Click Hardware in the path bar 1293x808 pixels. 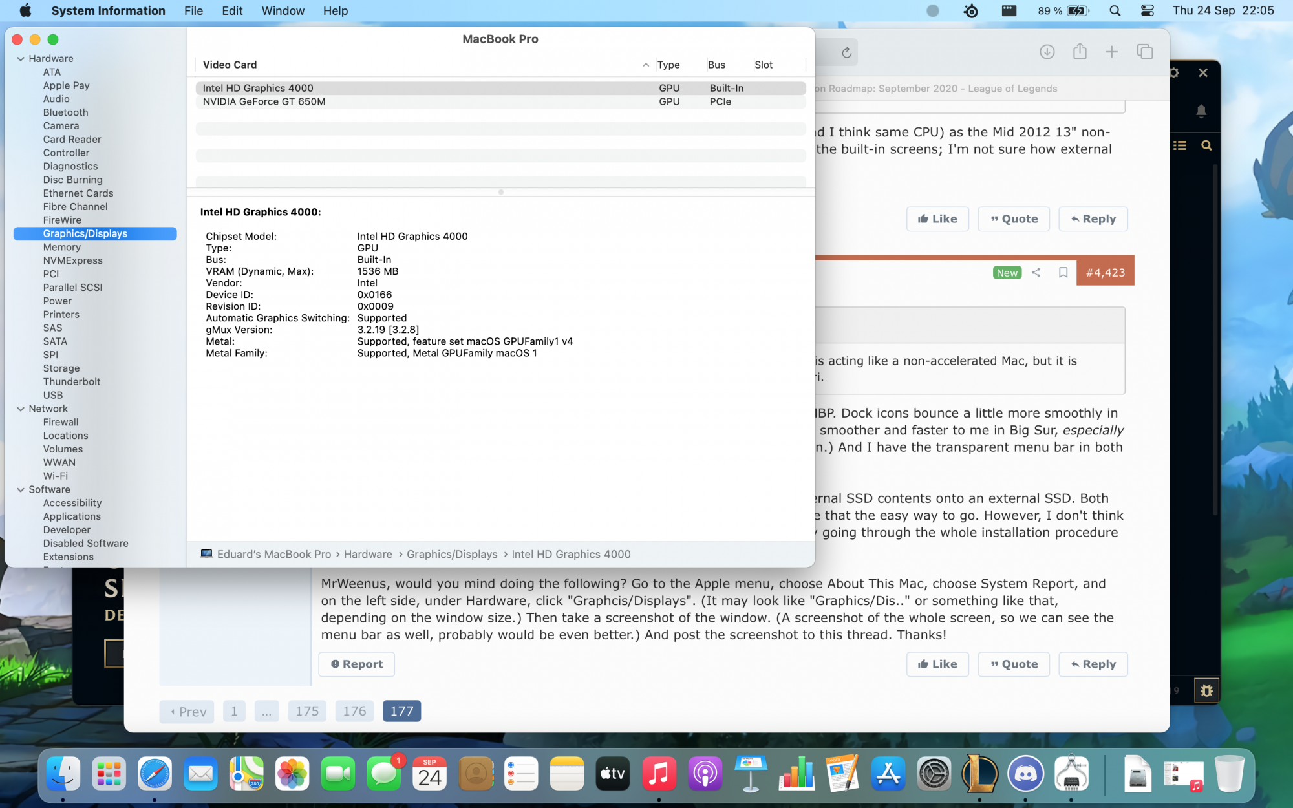(368, 554)
